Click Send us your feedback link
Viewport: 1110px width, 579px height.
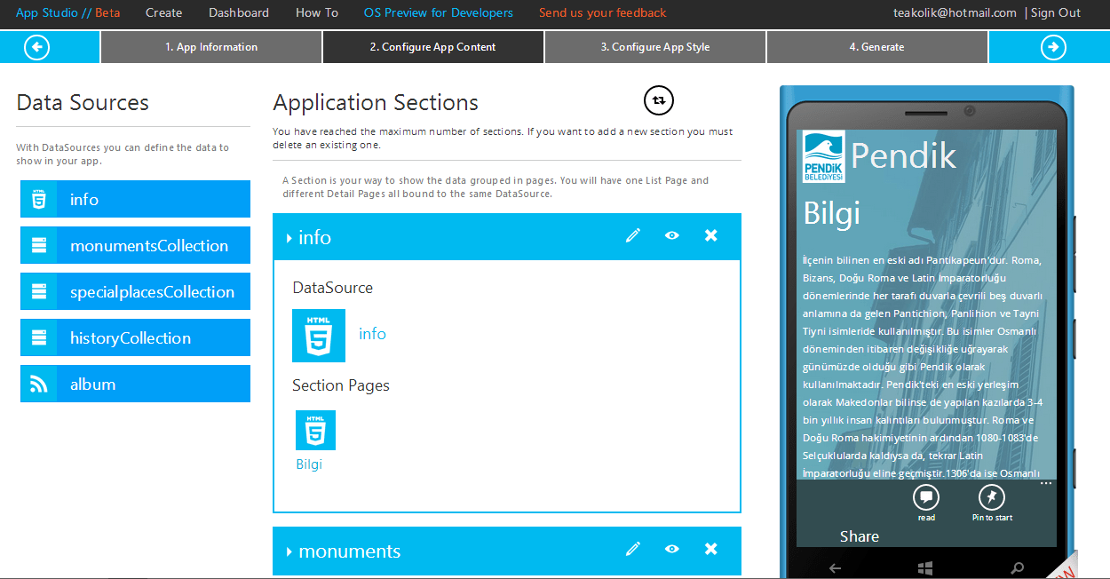click(x=602, y=12)
